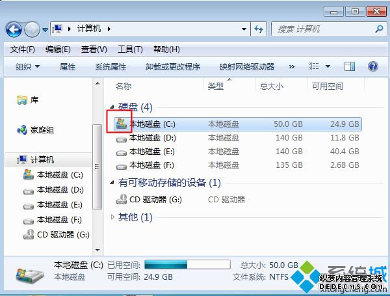The width and height of the screenshot is (390, 296).
Task: Collapse the 硬盘 (4) group
Action: click(112, 107)
